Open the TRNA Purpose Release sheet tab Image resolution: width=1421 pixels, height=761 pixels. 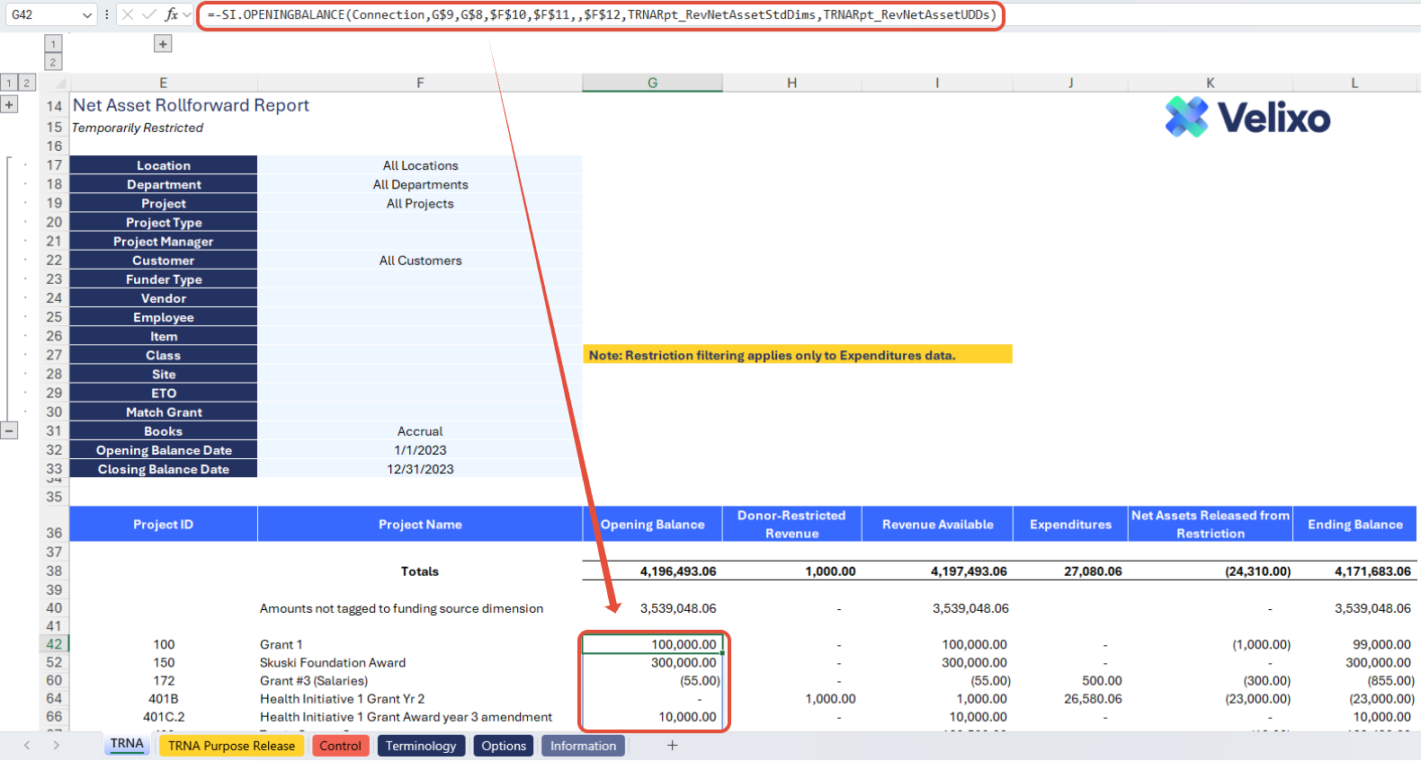pos(231,746)
